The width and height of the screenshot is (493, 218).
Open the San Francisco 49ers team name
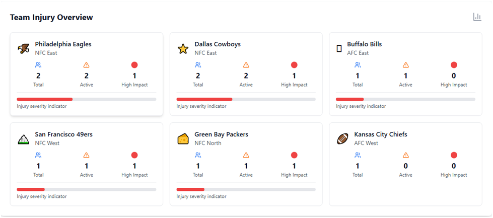[64, 134]
